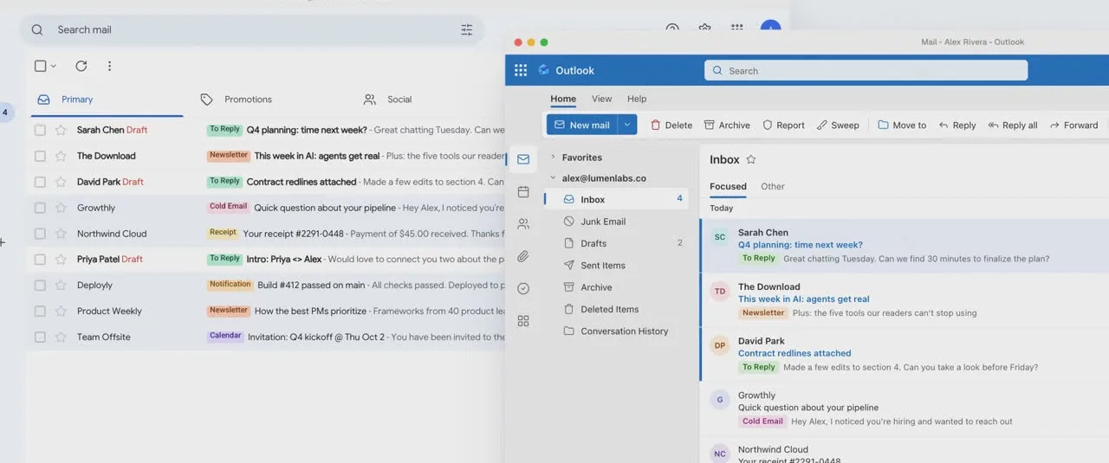This screenshot has height=463, width=1109.
Task: Click Move to in Outlook toolbar
Action: (x=902, y=125)
